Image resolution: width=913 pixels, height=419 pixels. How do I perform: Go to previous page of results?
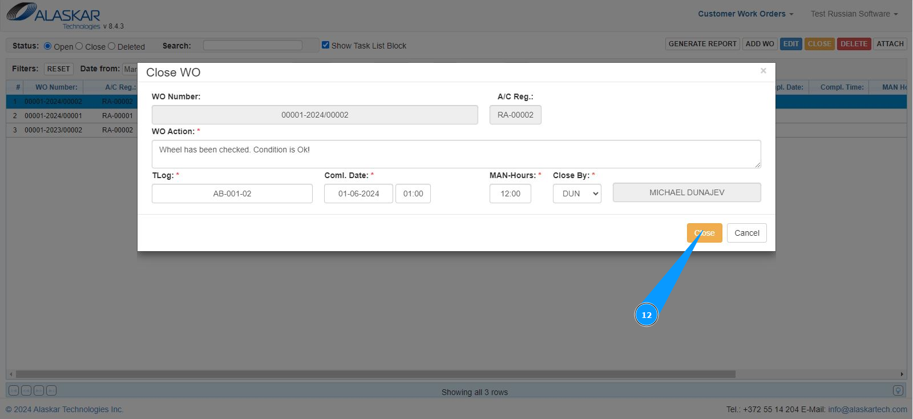[26, 391]
